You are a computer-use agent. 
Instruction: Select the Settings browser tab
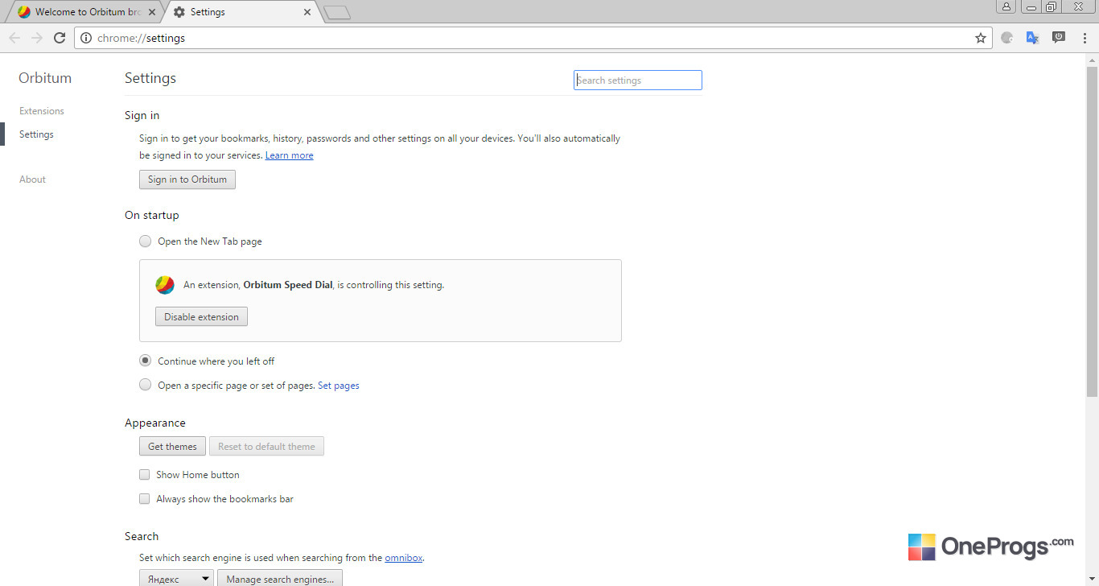[241, 12]
